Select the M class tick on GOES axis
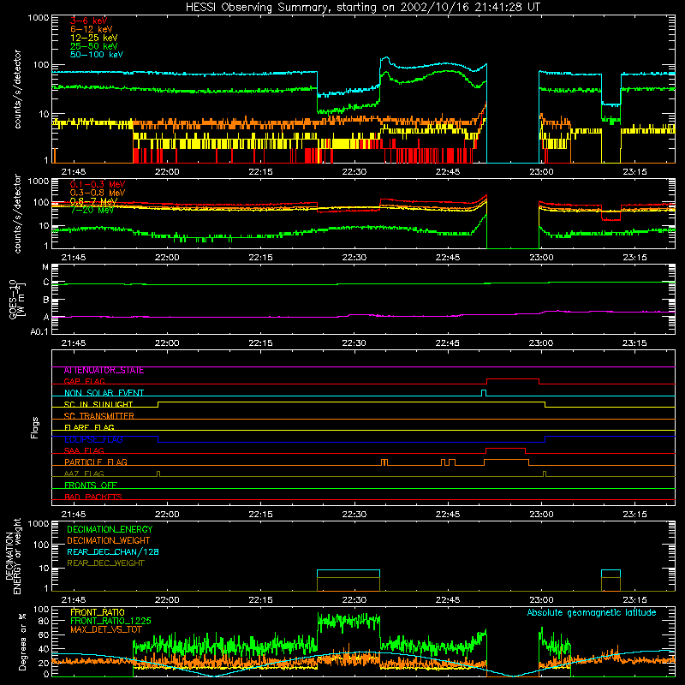685x685 pixels. tap(45, 267)
